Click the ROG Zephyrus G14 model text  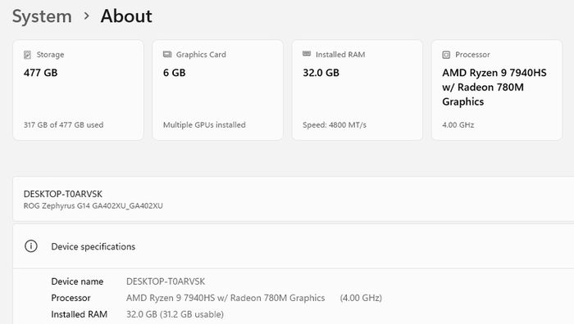93,205
